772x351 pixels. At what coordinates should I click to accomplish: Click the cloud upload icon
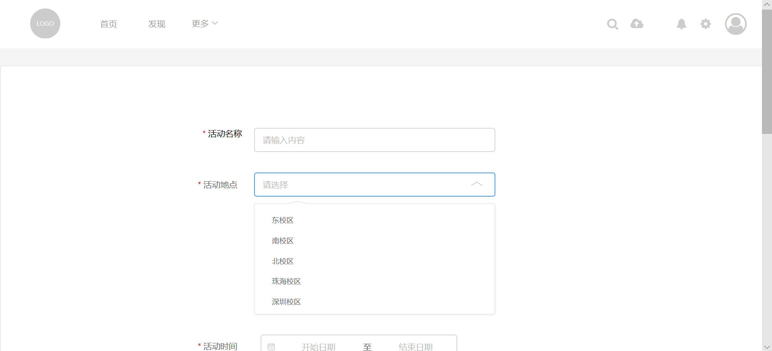[636, 24]
